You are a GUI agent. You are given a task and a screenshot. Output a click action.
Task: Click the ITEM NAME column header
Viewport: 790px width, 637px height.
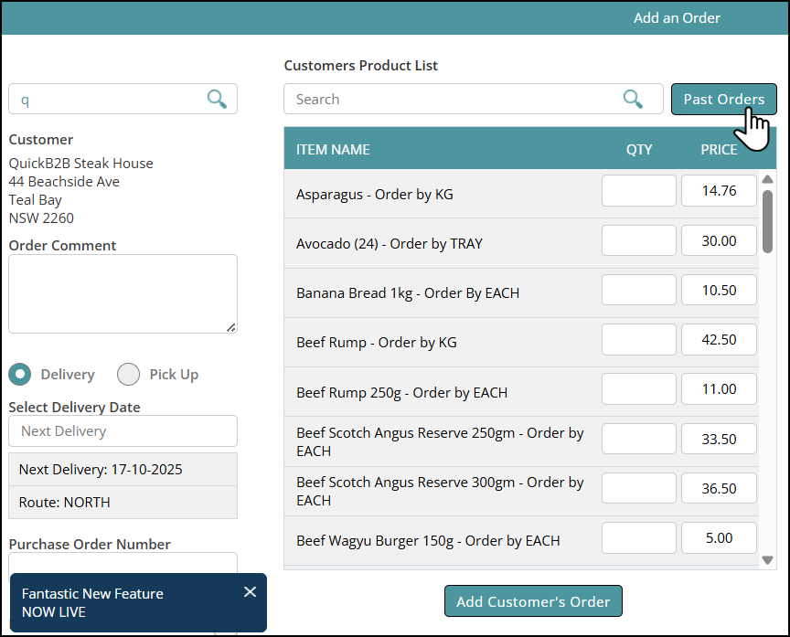click(x=333, y=149)
